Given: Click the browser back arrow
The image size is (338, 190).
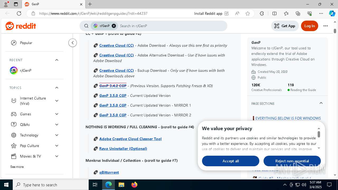Looking at the screenshot, I should coord(7,13).
